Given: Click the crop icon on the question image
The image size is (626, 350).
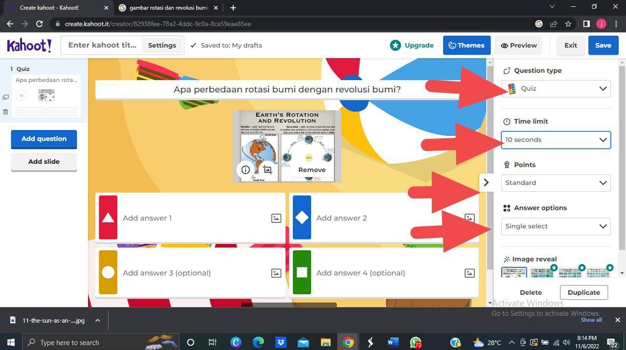Looking at the screenshot, I should click(268, 170).
